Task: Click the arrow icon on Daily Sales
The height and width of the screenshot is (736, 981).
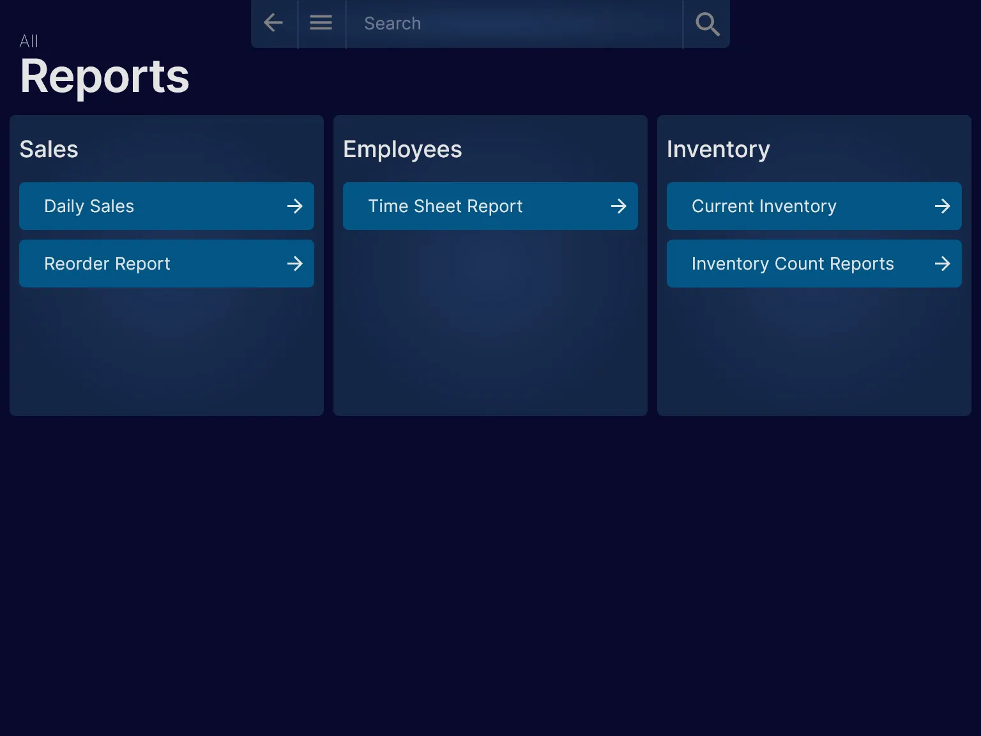Action: tap(294, 206)
